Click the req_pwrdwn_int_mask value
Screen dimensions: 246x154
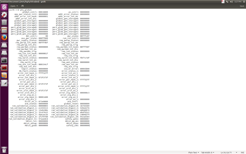click(85, 47)
